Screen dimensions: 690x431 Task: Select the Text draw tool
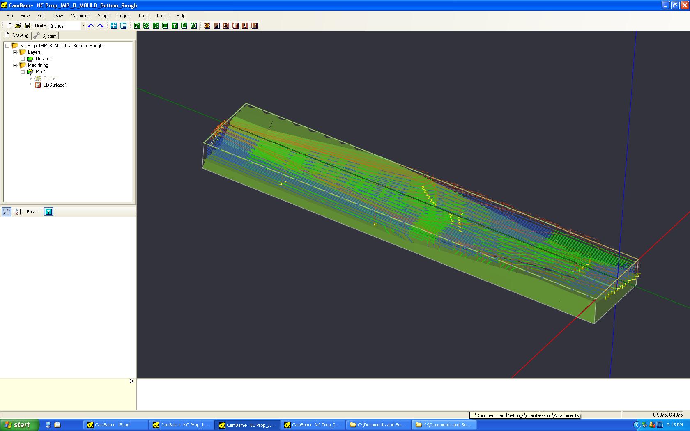(175, 25)
